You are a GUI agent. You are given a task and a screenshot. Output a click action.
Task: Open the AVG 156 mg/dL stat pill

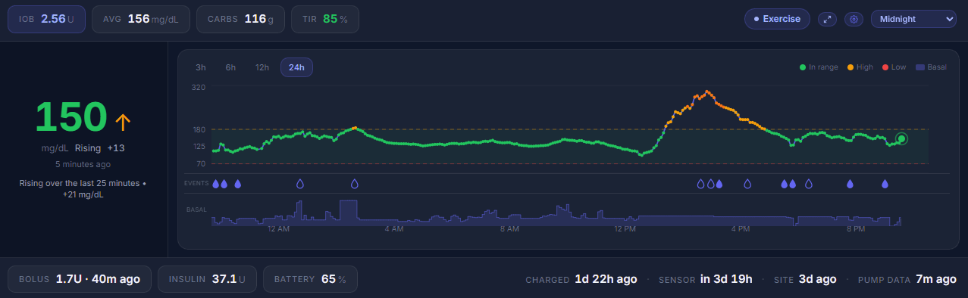[140, 19]
